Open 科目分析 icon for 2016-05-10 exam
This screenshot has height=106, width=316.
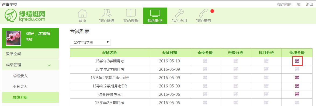(x=266, y=61)
